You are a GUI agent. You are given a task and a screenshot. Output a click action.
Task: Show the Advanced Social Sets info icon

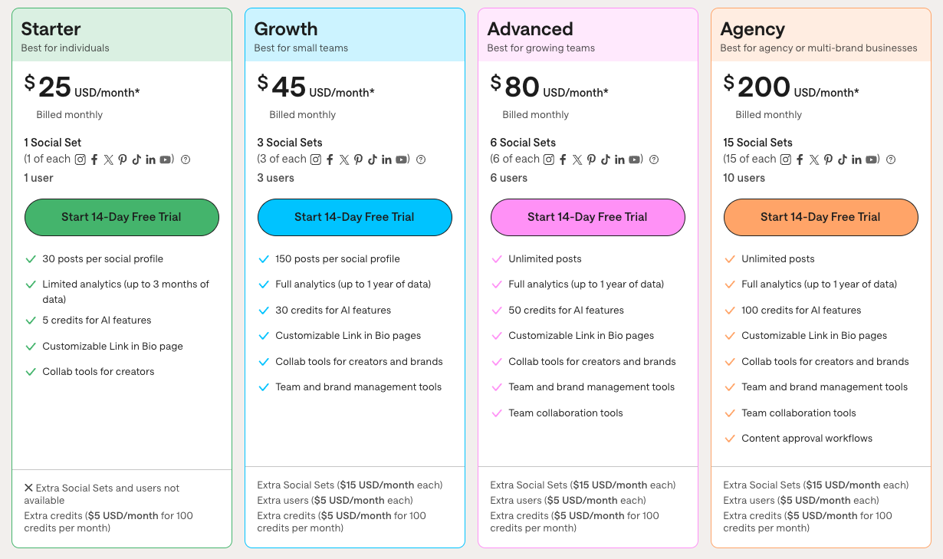click(x=654, y=159)
